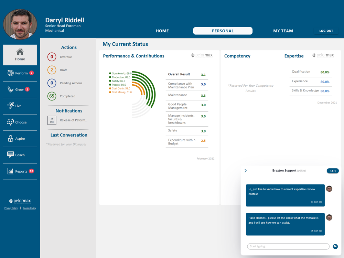
Task: Collapse the Braxton Support chat chevron
Action: [x=246, y=171]
